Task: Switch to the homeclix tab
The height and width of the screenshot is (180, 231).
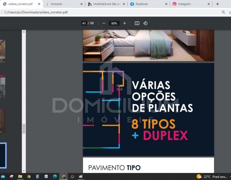Action: [x=62, y=4]
